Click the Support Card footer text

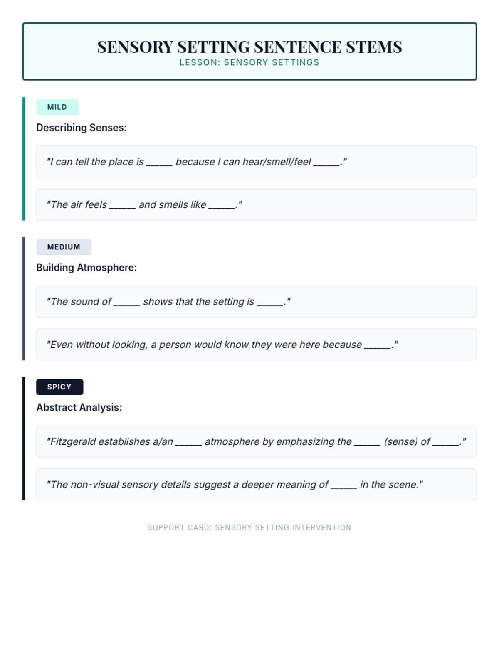tap(249, 527)
